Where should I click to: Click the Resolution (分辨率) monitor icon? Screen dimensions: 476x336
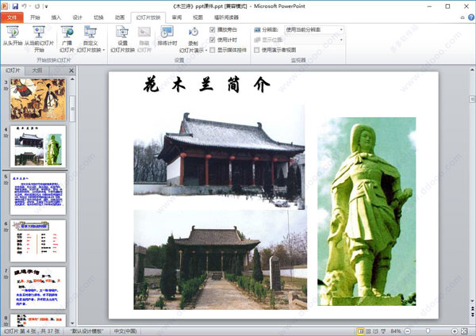coord(257,30)
